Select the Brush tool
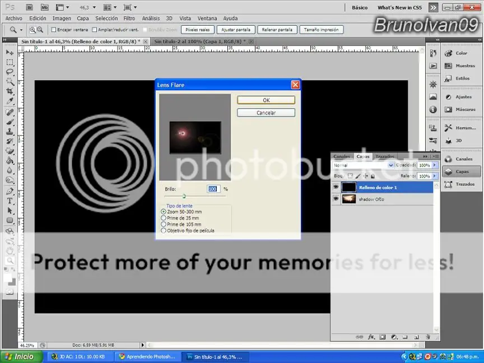The width and height of the screenshot is (484, 363). click(x=10, y=122)
